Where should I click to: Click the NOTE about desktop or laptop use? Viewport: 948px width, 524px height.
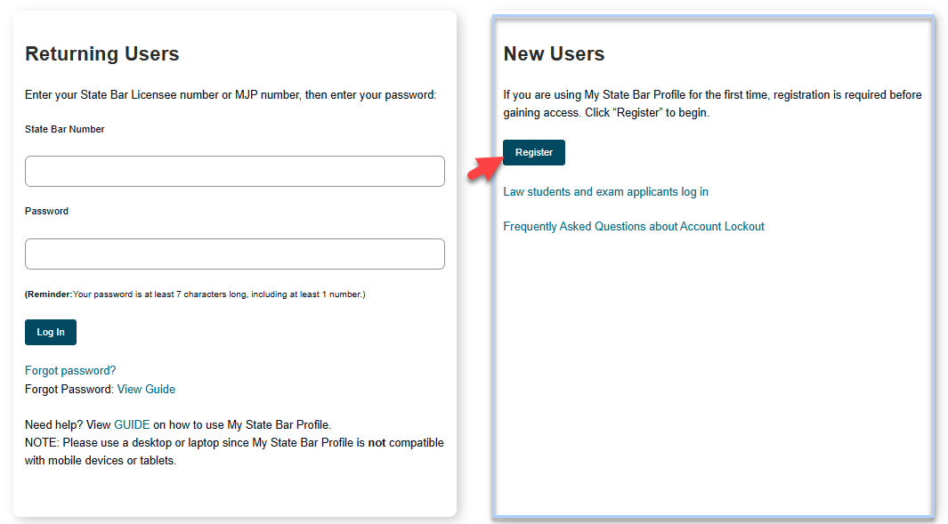coord(234,452)
